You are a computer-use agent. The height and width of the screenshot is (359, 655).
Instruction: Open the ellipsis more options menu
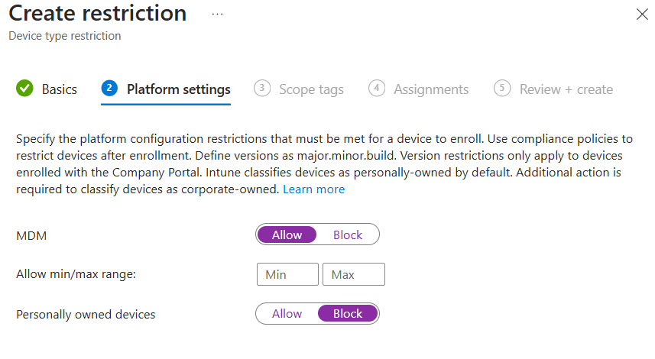tap(217, 15)
